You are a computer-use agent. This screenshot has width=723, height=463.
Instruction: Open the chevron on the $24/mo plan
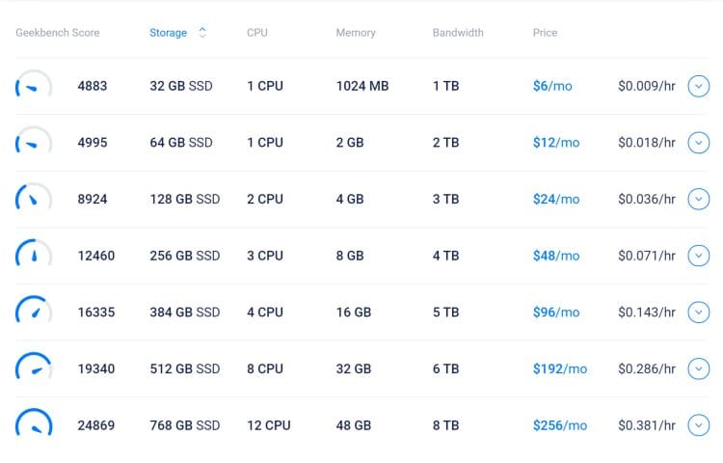click(699, 200)
